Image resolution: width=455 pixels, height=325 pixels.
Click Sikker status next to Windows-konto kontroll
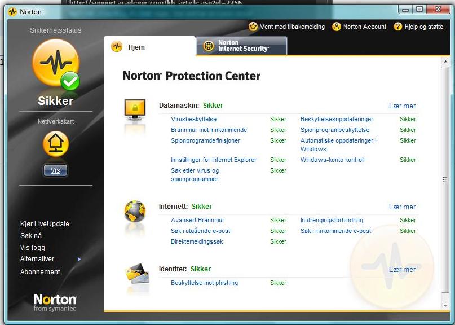click(x=408, y=160)
